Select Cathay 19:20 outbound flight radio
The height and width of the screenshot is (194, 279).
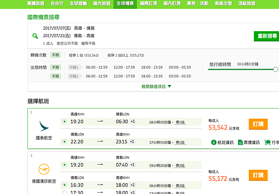tap(65, 122)
